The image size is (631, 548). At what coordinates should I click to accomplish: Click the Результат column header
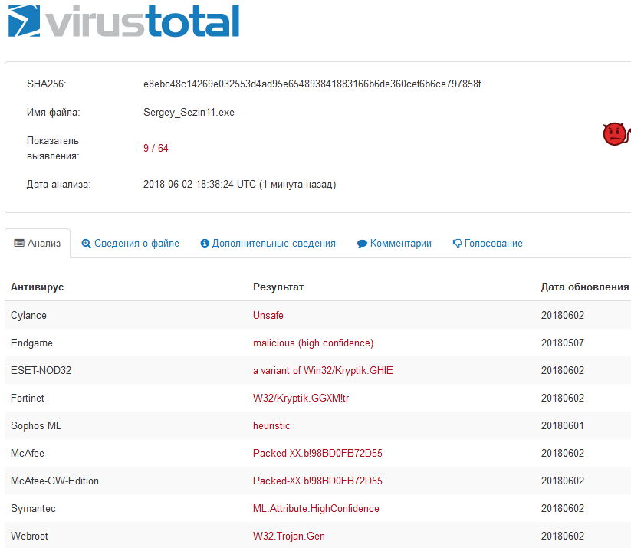278,287
